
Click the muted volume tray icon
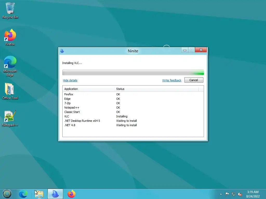pos(240,194)
